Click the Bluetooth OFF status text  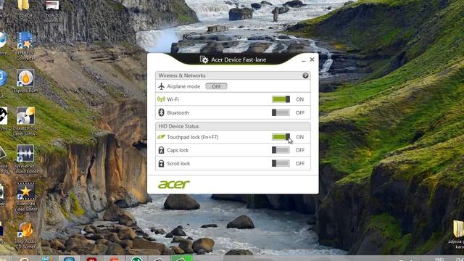[x=300, y=113]
